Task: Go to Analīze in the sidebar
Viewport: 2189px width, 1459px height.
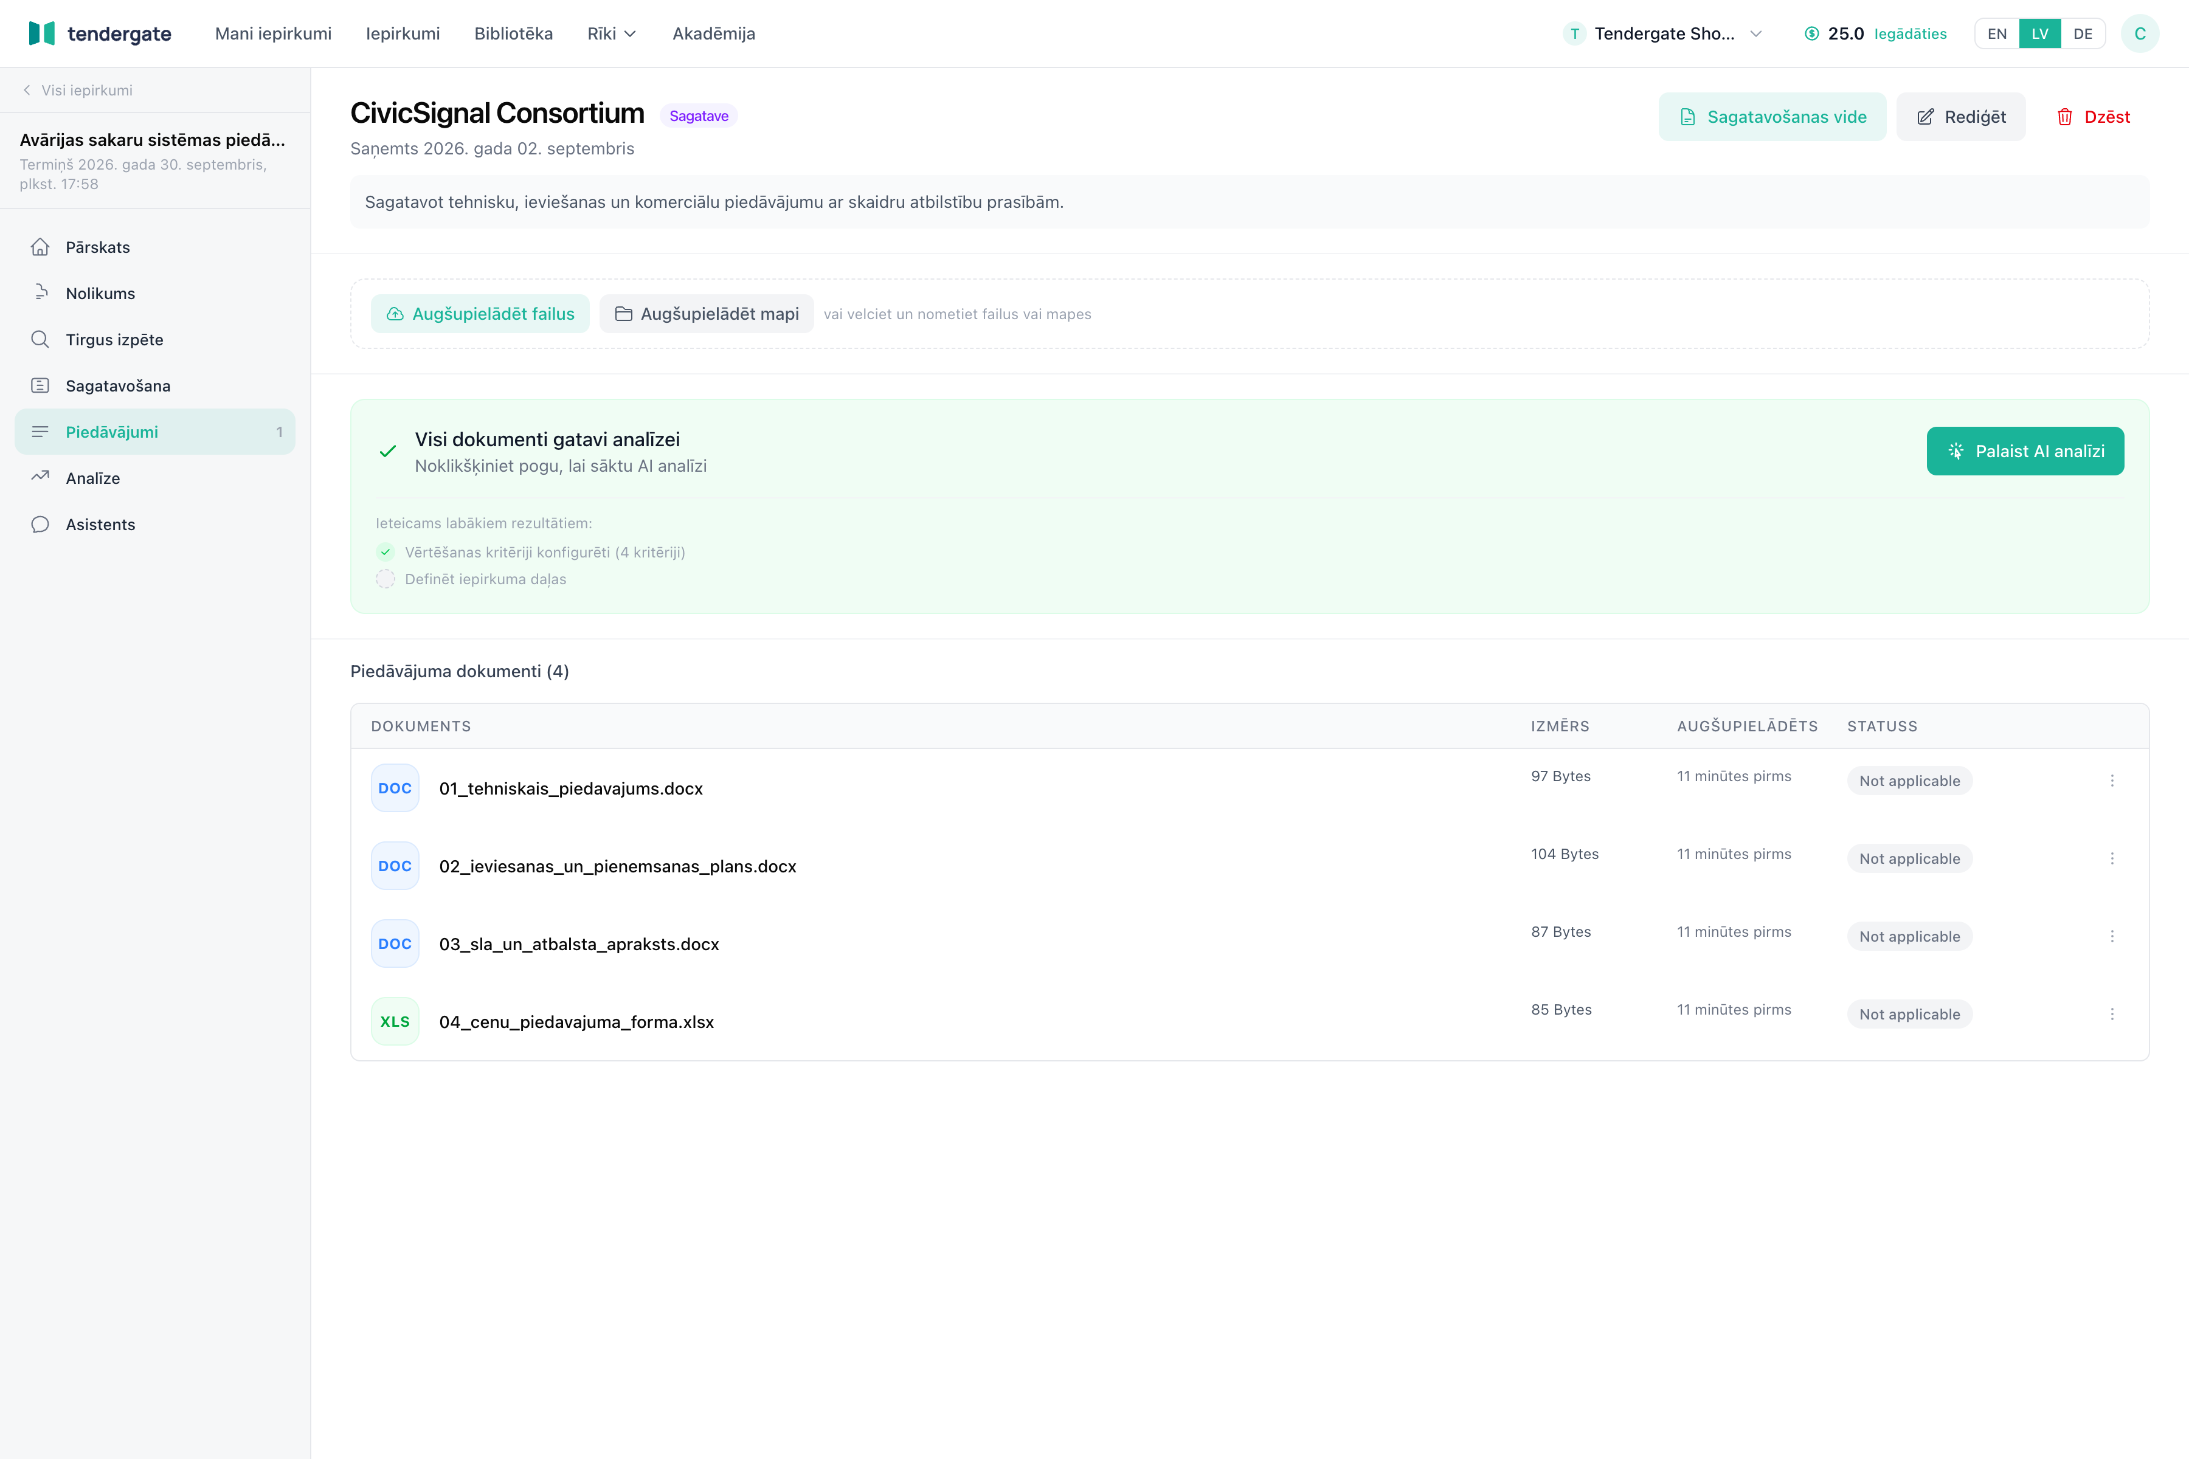Action: [x=154, y=478]
